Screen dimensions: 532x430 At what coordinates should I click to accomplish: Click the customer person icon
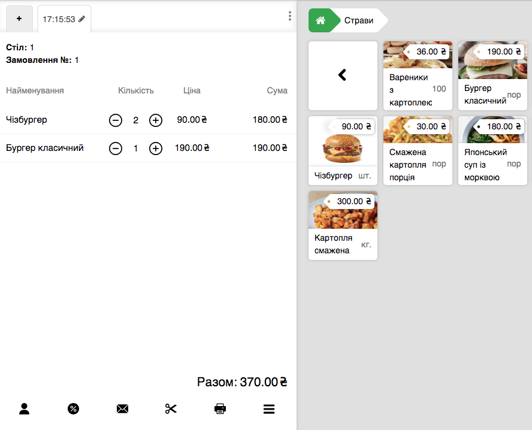point(25,409)
